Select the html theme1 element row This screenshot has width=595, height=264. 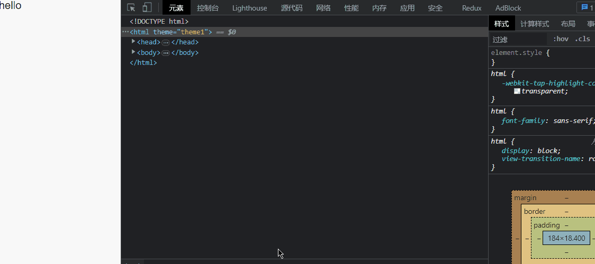point(304,32)
